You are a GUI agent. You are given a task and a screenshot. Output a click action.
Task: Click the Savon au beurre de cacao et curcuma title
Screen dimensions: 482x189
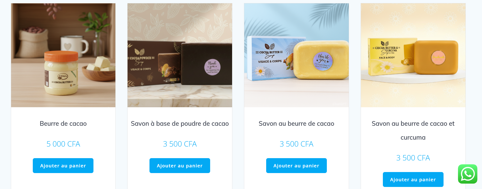click(x=413, y=131)
